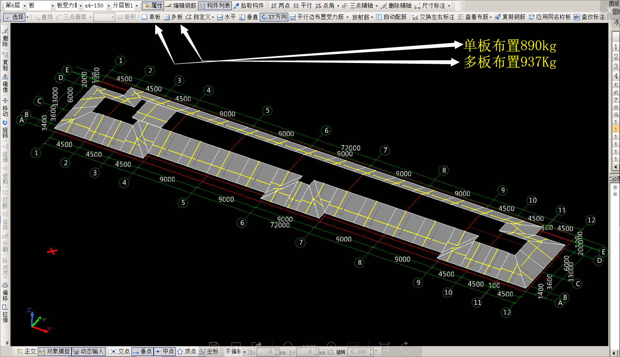Run 自动配筋 auto reinforcement
620x357 pixels.
point(391,17)
